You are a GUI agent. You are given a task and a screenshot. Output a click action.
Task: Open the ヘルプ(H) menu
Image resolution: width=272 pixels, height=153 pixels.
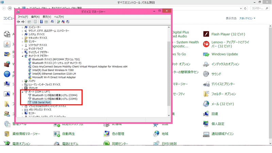59,17
